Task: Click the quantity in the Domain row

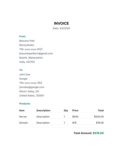Action: click(64, 123)
